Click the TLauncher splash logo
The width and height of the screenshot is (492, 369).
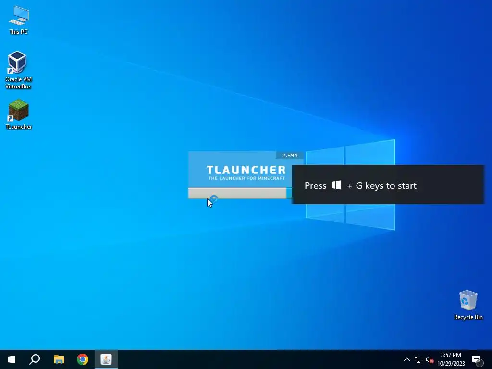pos(246,172)
